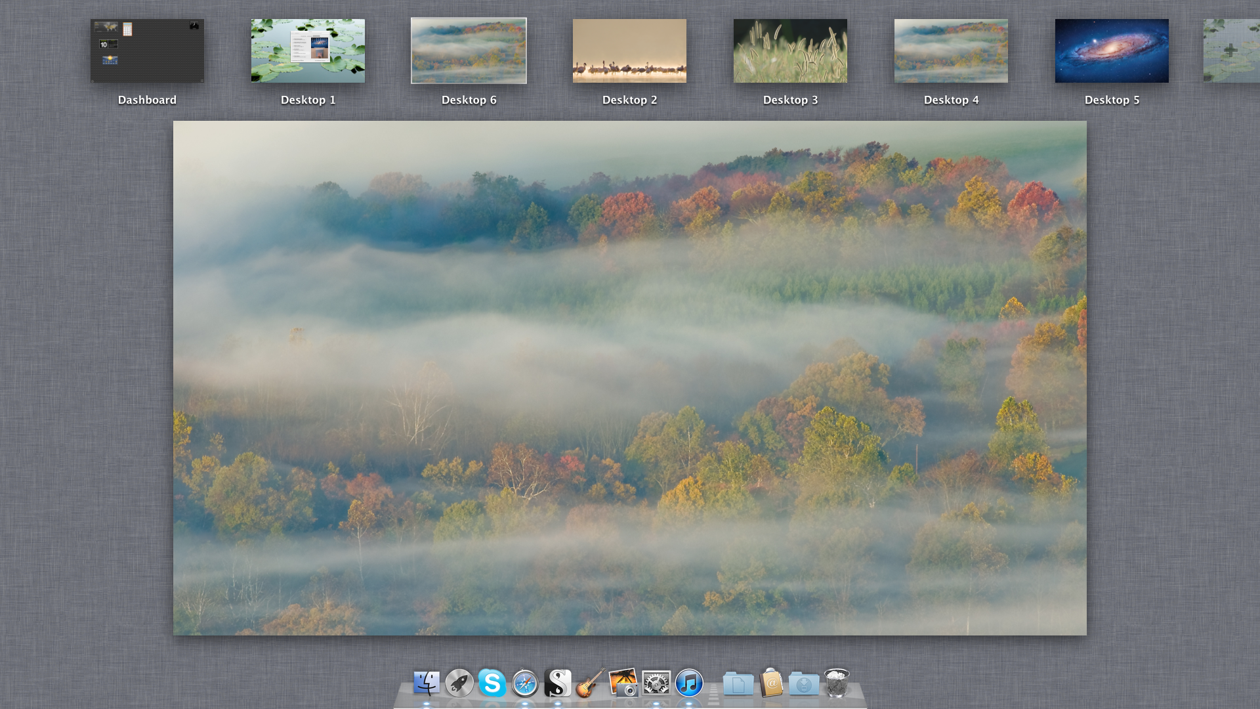Add a new desktop with plus button
This screenshot has width=1260, height=709.
click(1231, 50)
